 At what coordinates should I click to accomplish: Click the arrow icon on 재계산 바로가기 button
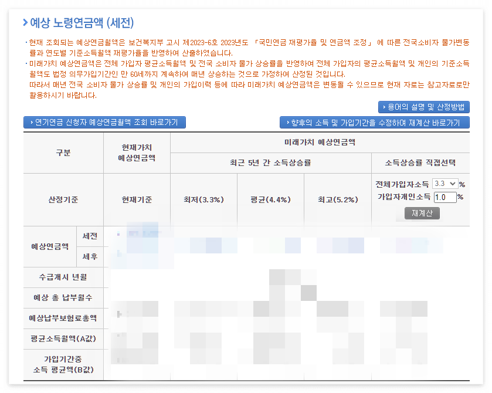[x=287, y=122]
